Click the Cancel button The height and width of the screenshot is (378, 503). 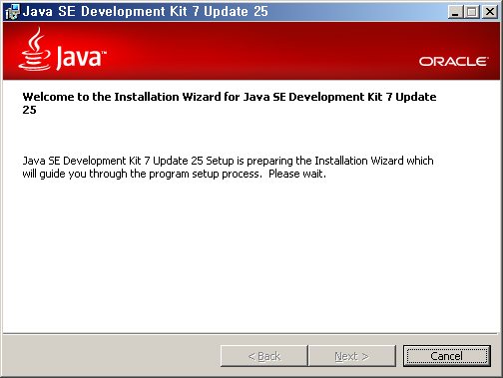coord(447,356)
